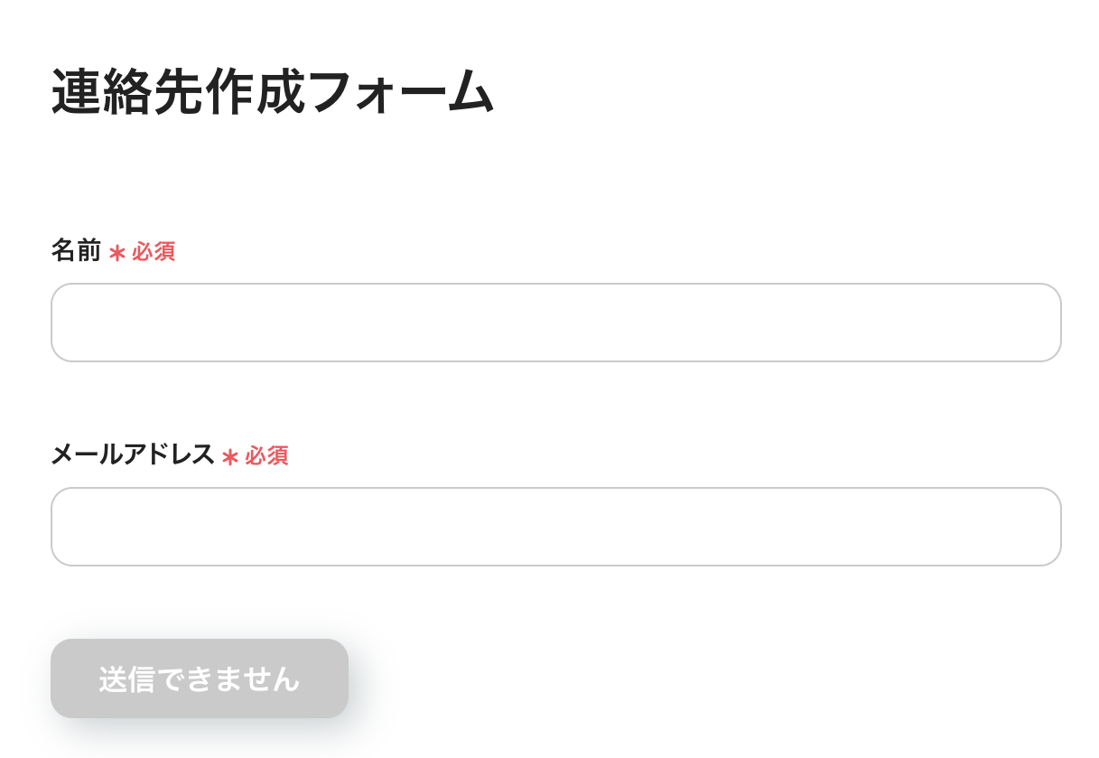Click the greyed-out submit button

click(200, 678)
